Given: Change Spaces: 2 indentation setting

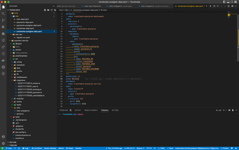Looking at the screenshot, I should (140, 148).
